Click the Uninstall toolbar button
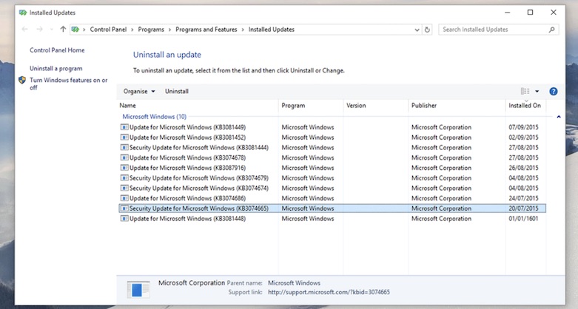This screenshot has width=578, height=309. (177, 92)
